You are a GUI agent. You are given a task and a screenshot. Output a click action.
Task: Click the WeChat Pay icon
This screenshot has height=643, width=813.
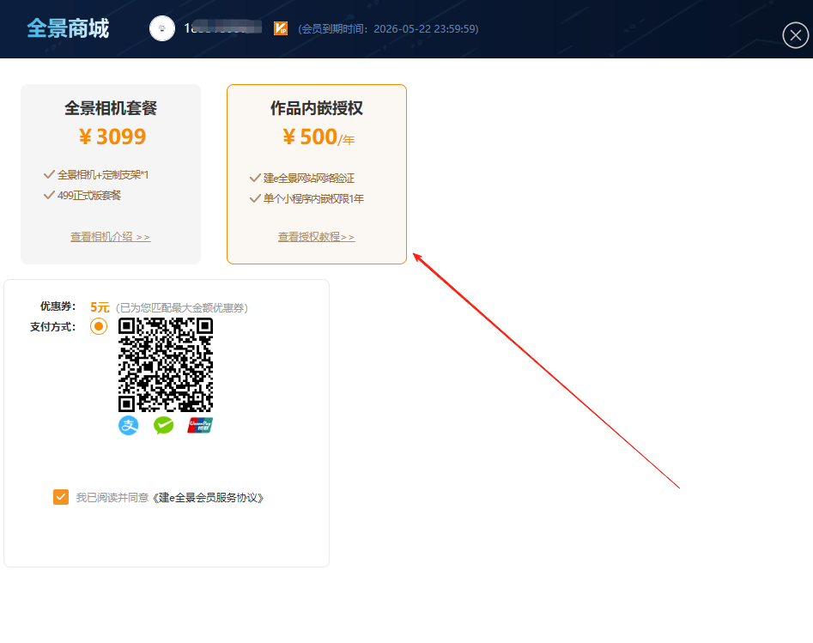[x=163, y=425]
